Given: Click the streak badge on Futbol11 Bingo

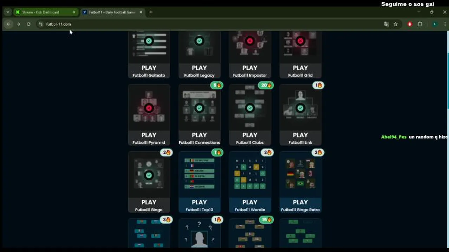Looking at the screenshot, I should tap(166, 153).
